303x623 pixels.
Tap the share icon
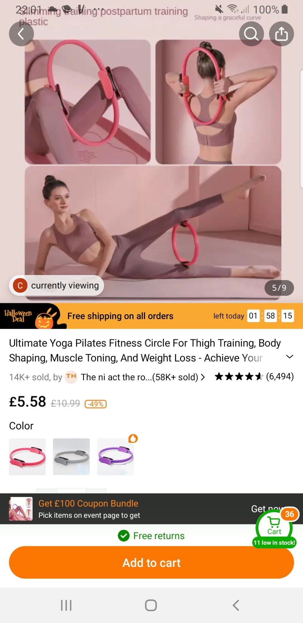tap(281, 34)
